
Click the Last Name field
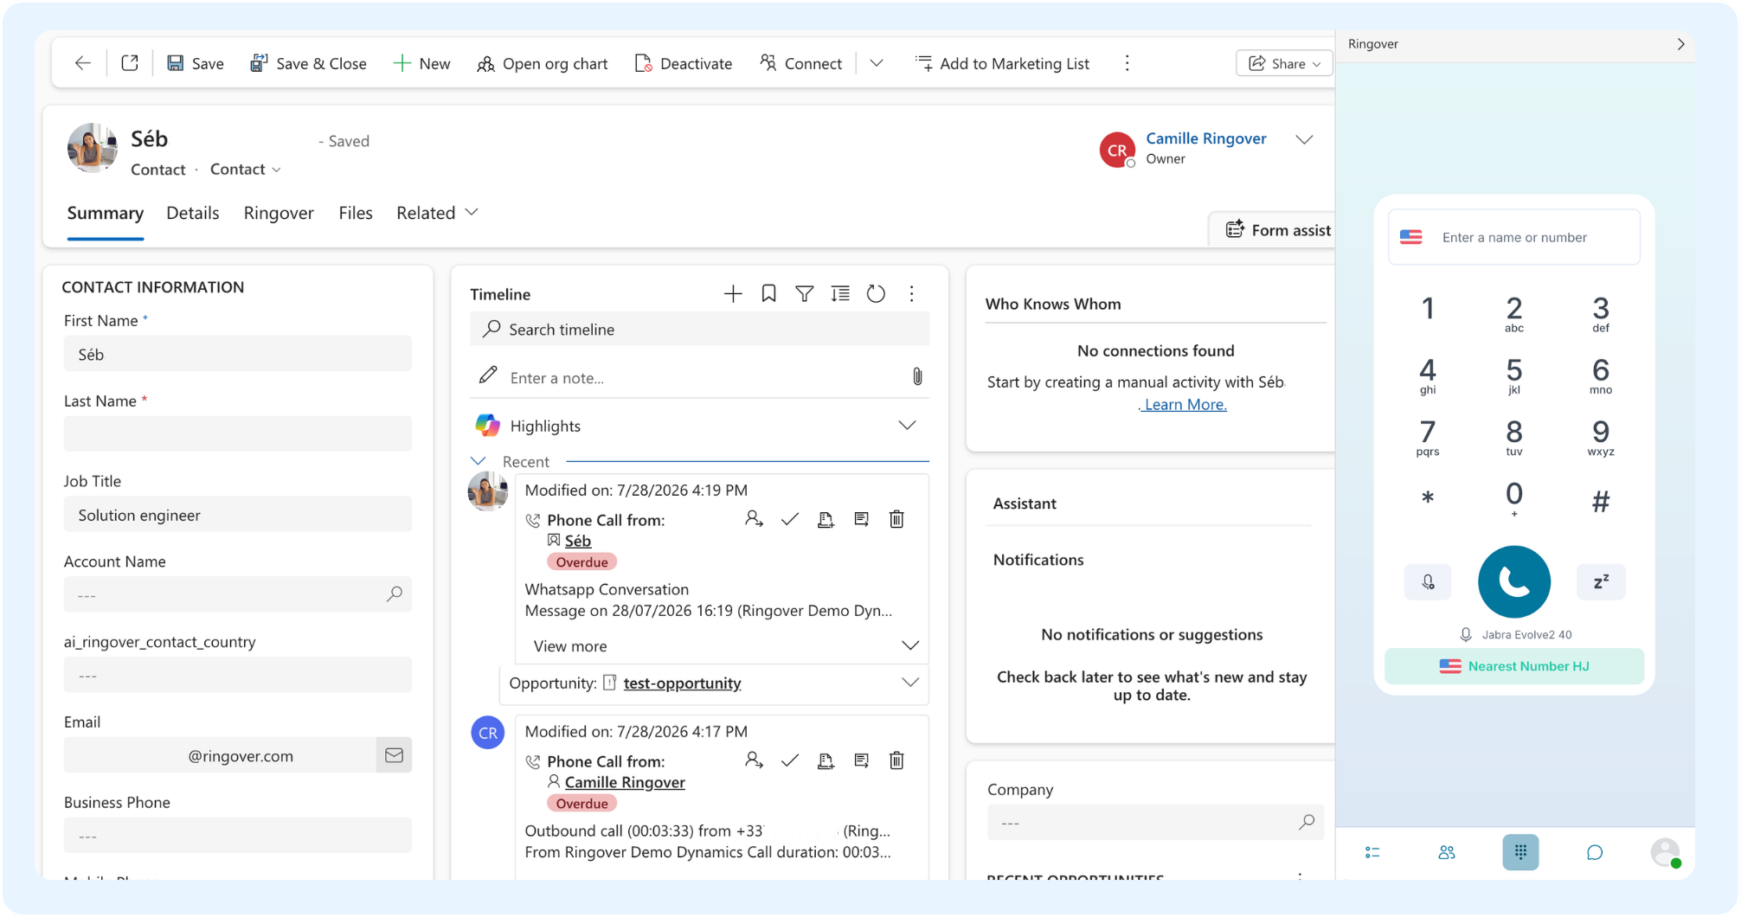click(x=238, y=433)
